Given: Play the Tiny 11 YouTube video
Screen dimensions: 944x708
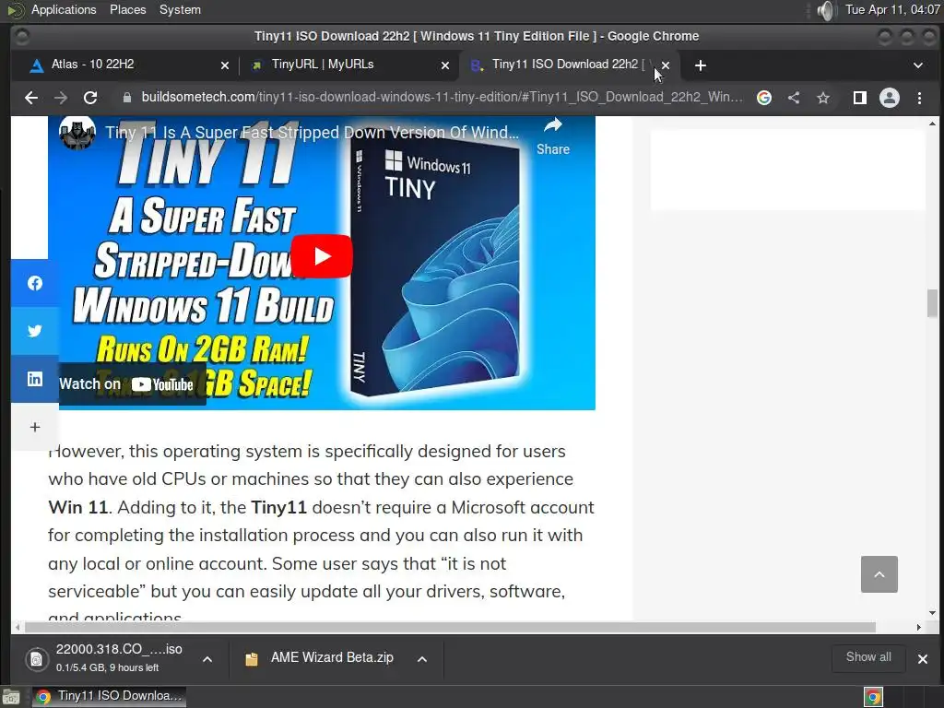Looking at the screenshot, I should pos(322,256).
